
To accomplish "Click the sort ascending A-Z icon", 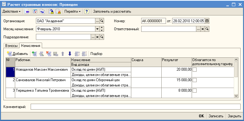I will click(77, 54).
